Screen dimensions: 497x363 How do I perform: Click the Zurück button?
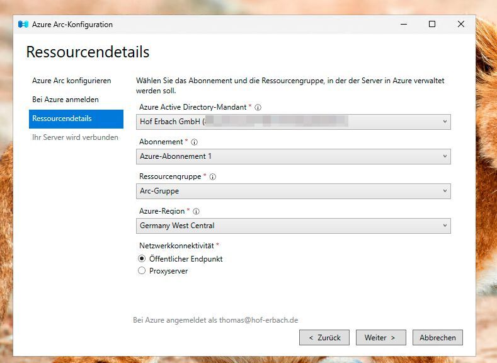[x=324, y=338]
